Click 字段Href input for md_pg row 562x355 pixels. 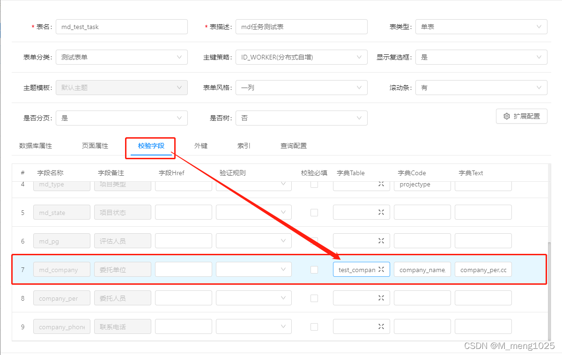click(x=184, y=241)
